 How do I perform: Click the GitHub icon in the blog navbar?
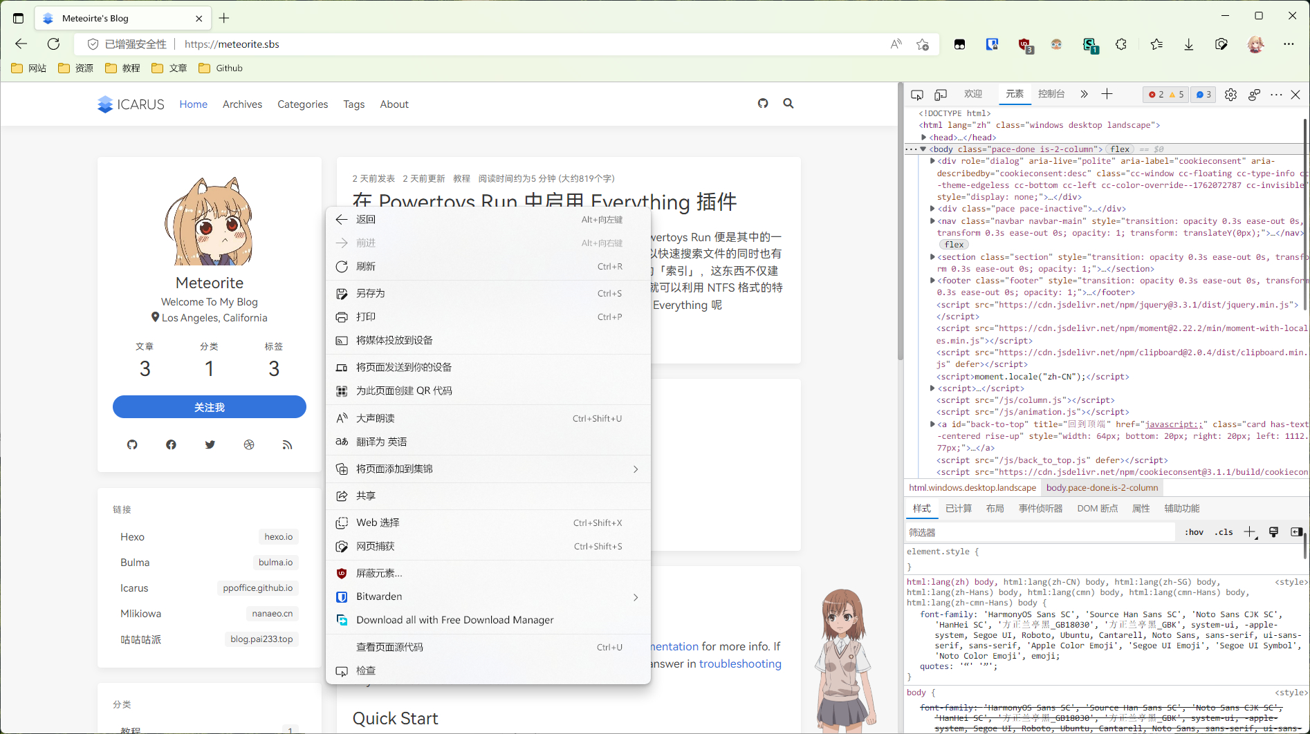pyautogui.click(x=763, y=104)
